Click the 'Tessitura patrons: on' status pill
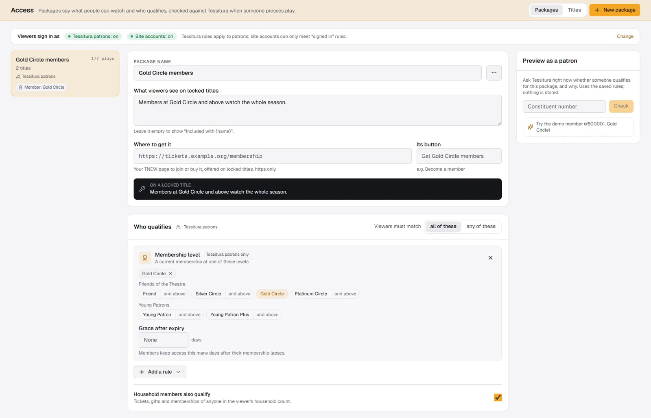 [93, 37]
